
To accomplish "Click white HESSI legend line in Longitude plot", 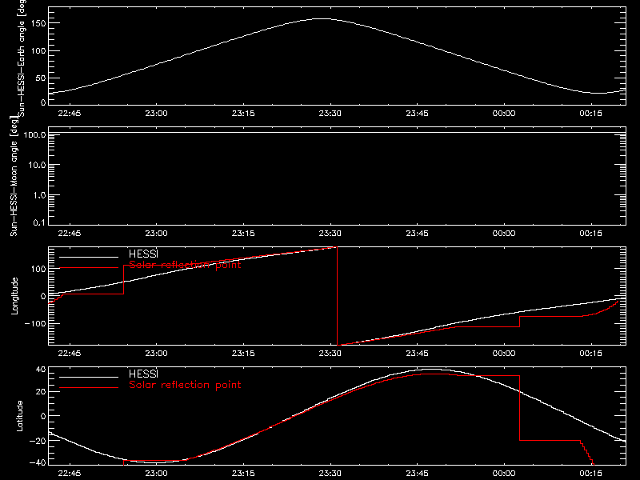I will [89, 257].
